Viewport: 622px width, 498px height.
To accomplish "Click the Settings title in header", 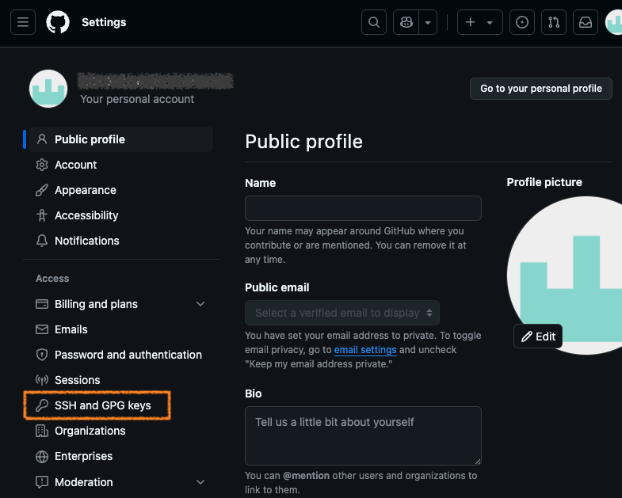I will click(x=104, y=22).
